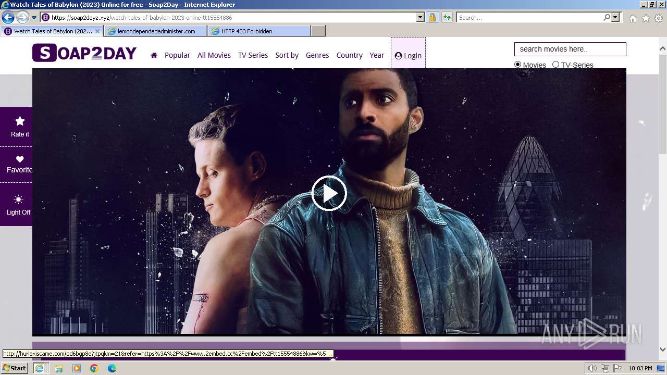Open the Windows Start menu
Screen dimensions: 667x375
(x=15, y=368)
